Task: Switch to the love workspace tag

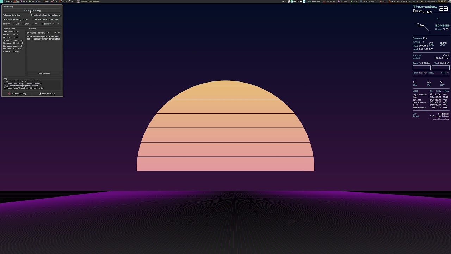Action: click(x=71, y=1)
